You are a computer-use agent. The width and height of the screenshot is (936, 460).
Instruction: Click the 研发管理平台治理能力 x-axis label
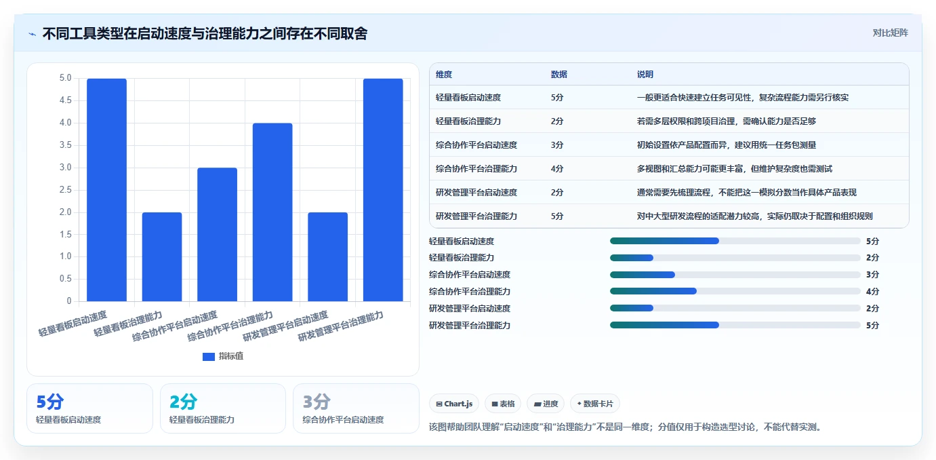click(341, 326)
